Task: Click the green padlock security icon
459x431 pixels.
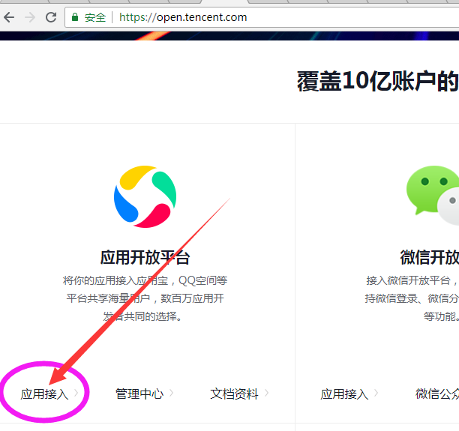Action: (x=75, y=17)
